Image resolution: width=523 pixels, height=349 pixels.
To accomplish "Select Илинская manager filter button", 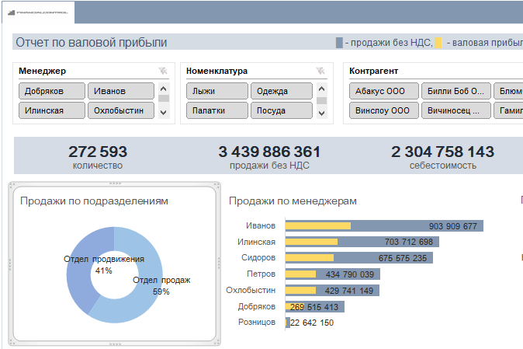I will pos(52,110).
